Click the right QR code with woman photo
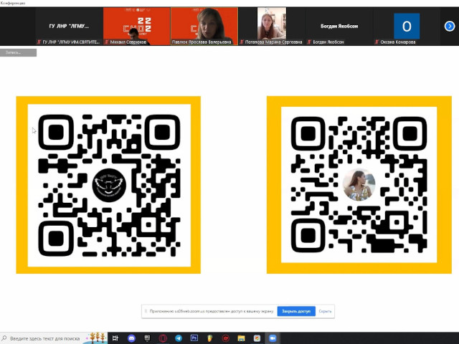This screenshot has width=459, height=344. 359,185
